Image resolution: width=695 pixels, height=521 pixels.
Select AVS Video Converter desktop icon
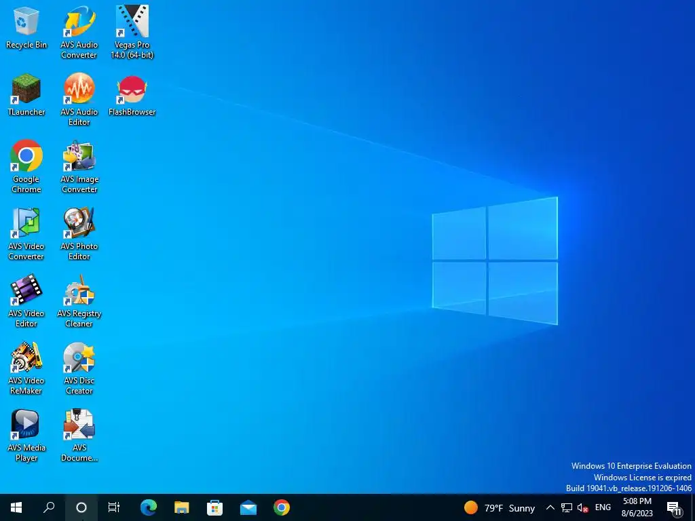click(26, 234)
